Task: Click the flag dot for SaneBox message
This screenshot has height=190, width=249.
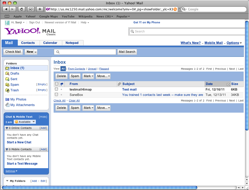Action: tap(61, 95)
